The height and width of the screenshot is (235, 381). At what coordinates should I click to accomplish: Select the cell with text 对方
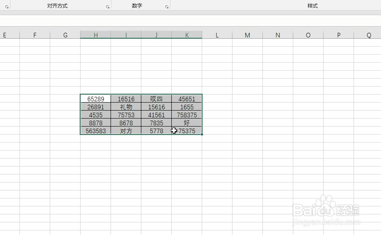click(126, 130)
